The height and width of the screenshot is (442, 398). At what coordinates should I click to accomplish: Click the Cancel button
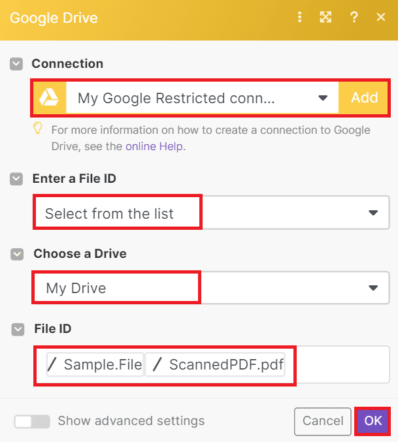point(323,421)
